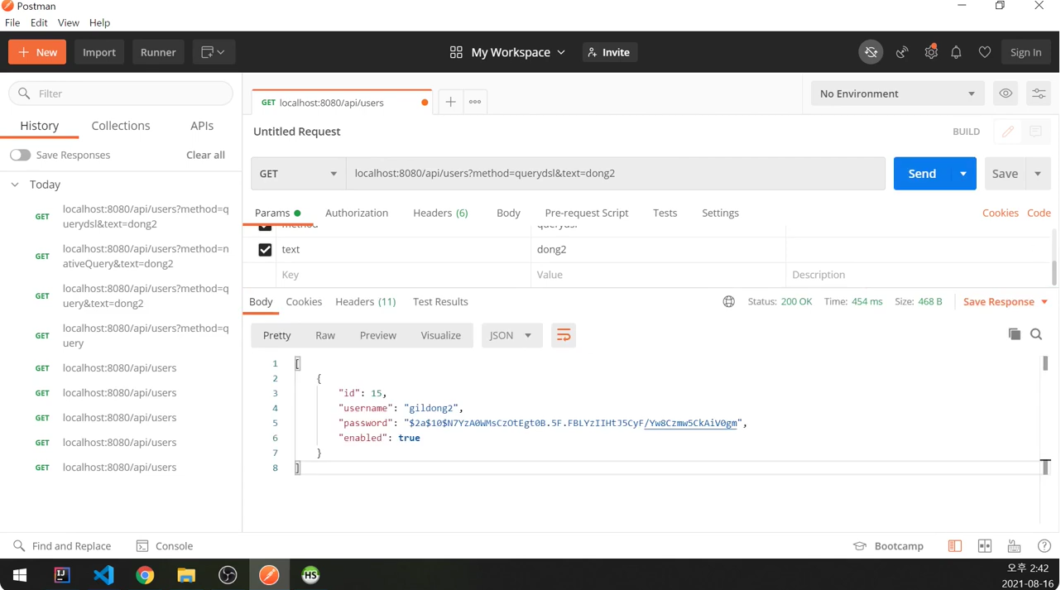The image size is (1061, 590).
Task: Add a new request tab with plus
Action: (450, 102)
